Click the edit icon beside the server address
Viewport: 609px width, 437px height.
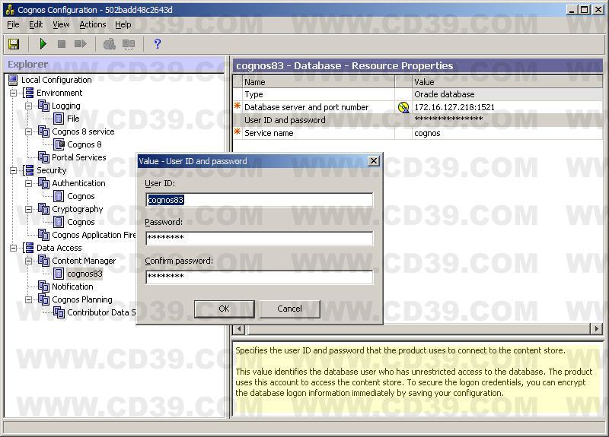coord(403,107)
